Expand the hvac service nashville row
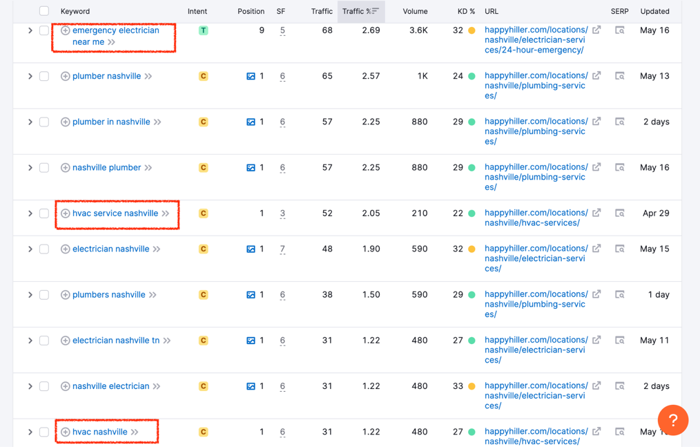The height and width of the screenshot is (447, 700). pos(30,213)
